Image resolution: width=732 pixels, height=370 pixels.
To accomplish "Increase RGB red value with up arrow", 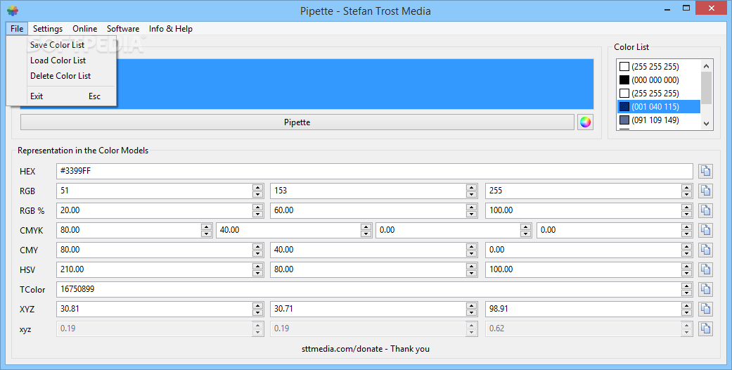I will [257, 187].
